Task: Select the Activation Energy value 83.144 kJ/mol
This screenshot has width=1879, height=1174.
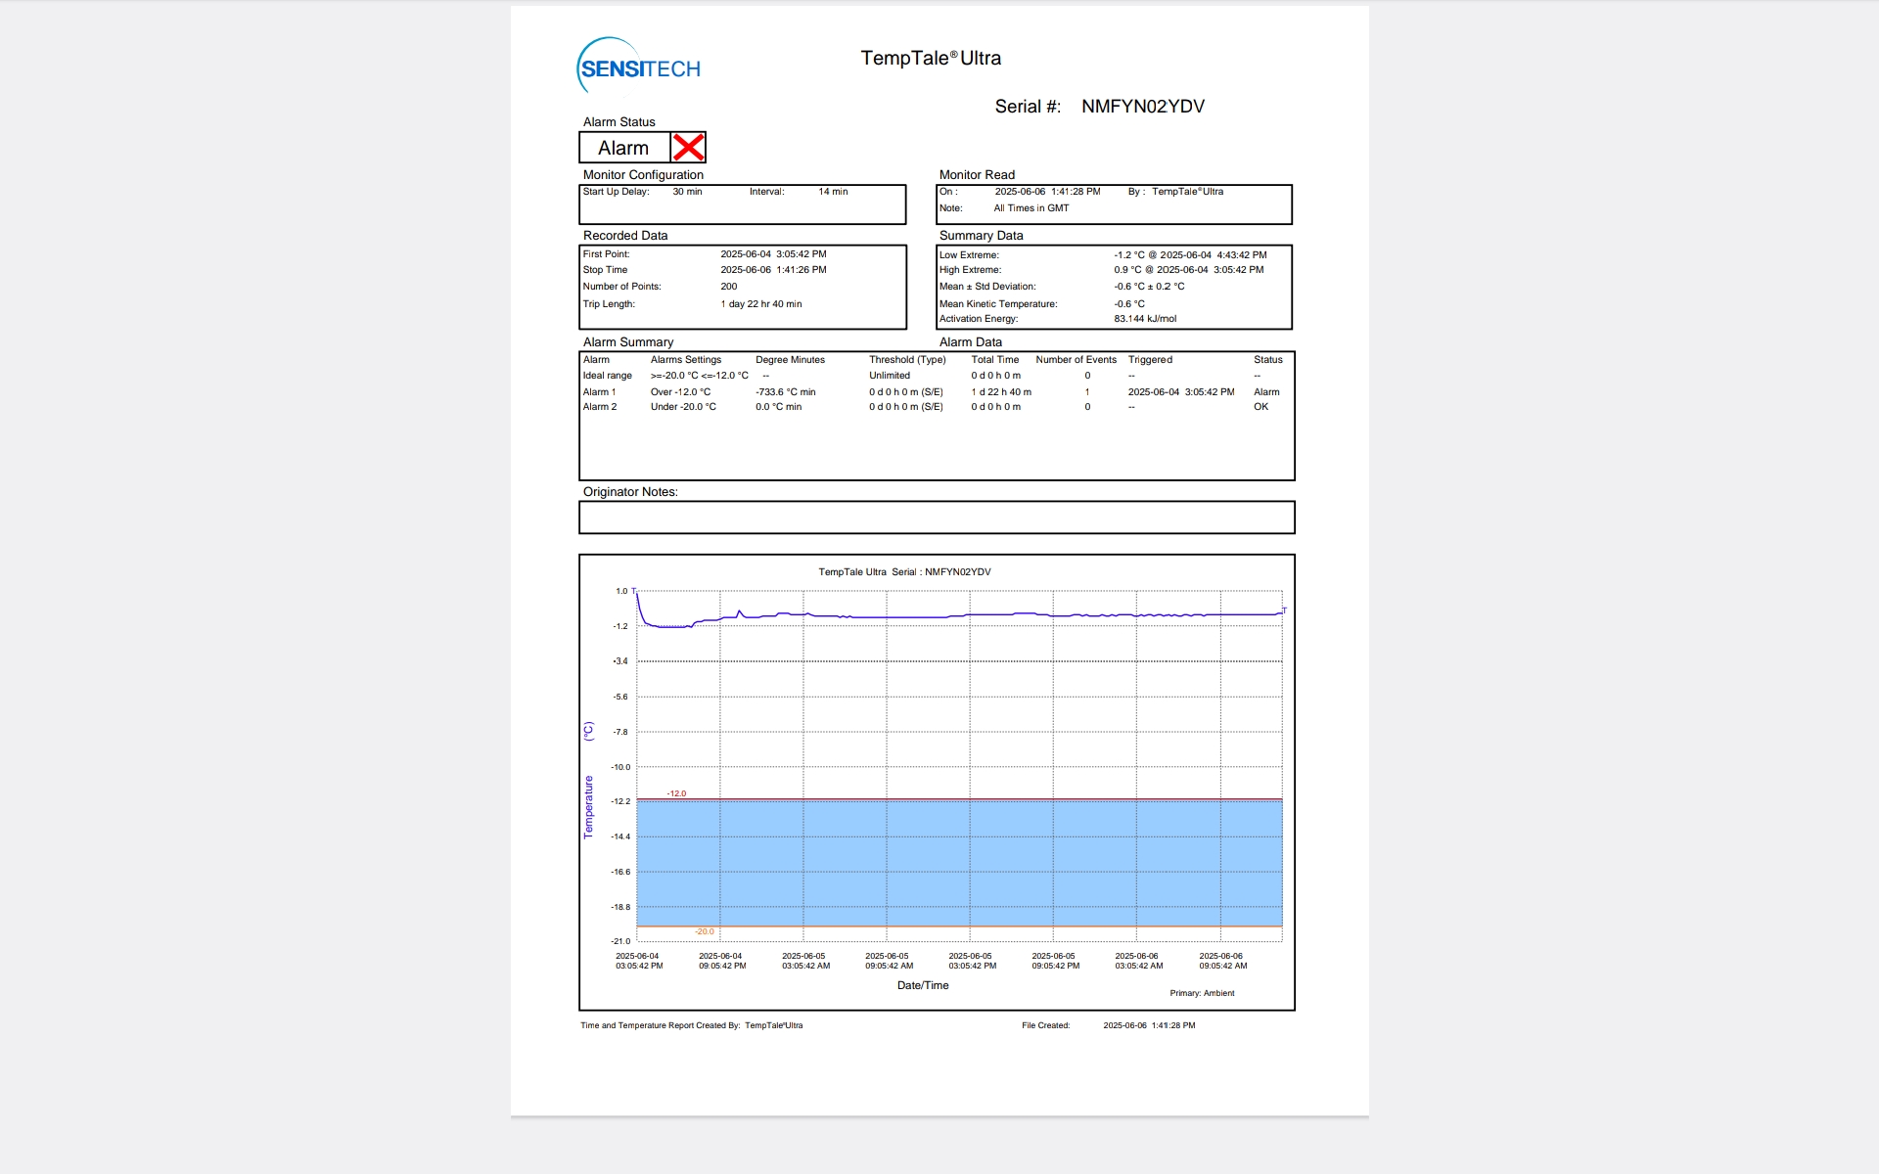Action: coord(1145,319)
